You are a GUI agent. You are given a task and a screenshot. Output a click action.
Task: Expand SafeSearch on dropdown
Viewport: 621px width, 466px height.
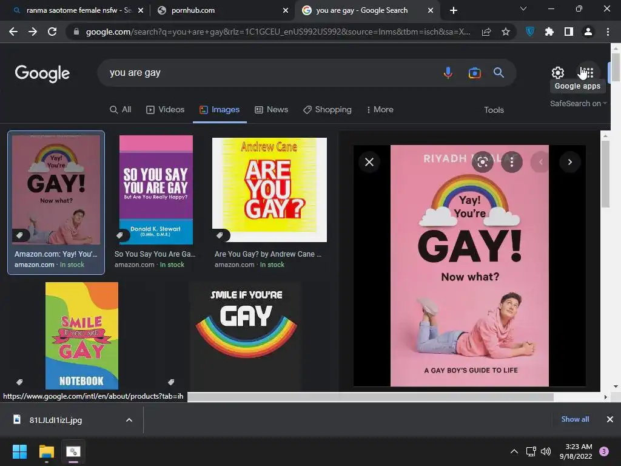578,103
